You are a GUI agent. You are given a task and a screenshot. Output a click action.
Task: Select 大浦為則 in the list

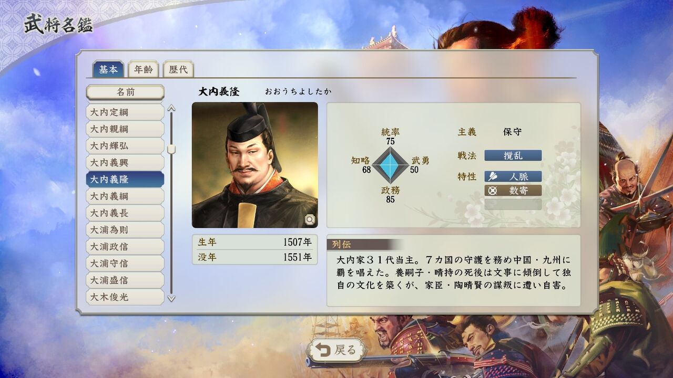tap(125, 230)
